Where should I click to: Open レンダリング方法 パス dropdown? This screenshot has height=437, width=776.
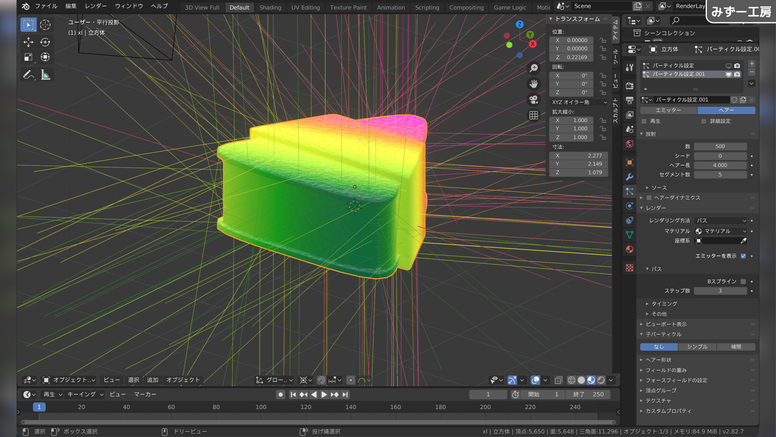[x=721, y=221]
